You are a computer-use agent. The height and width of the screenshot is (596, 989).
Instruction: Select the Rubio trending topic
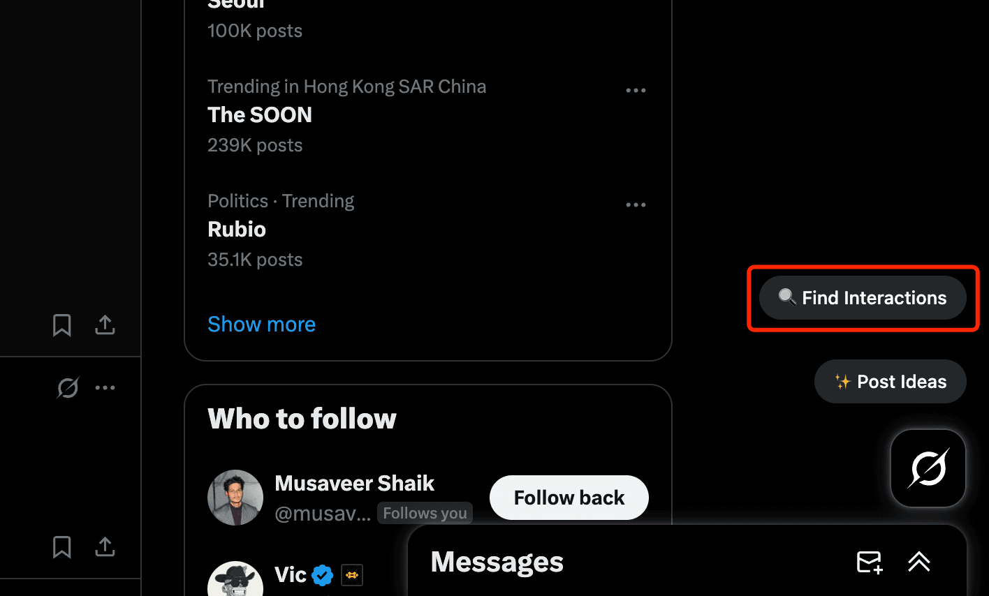pos(237,230)
